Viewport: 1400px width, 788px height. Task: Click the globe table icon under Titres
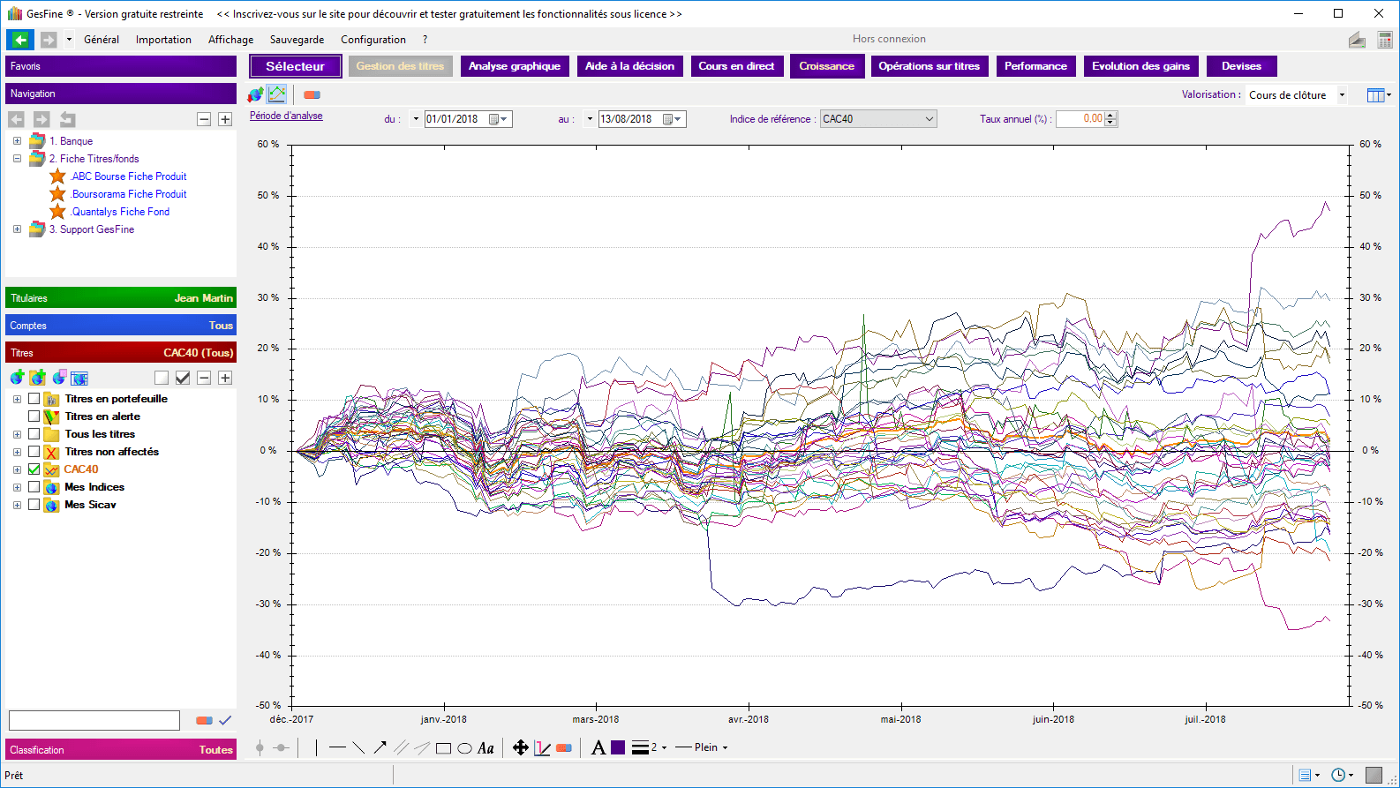[x=80, y=378]
